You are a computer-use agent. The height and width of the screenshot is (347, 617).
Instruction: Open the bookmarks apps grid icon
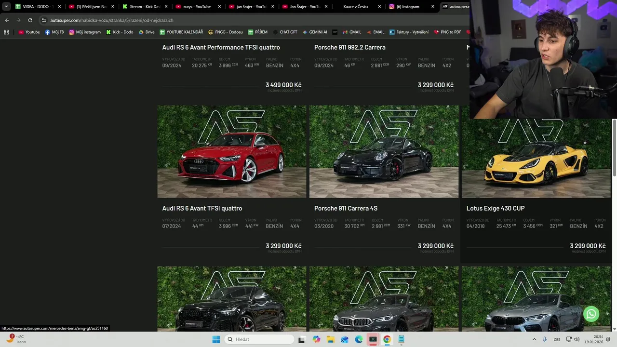coord(6,32)
